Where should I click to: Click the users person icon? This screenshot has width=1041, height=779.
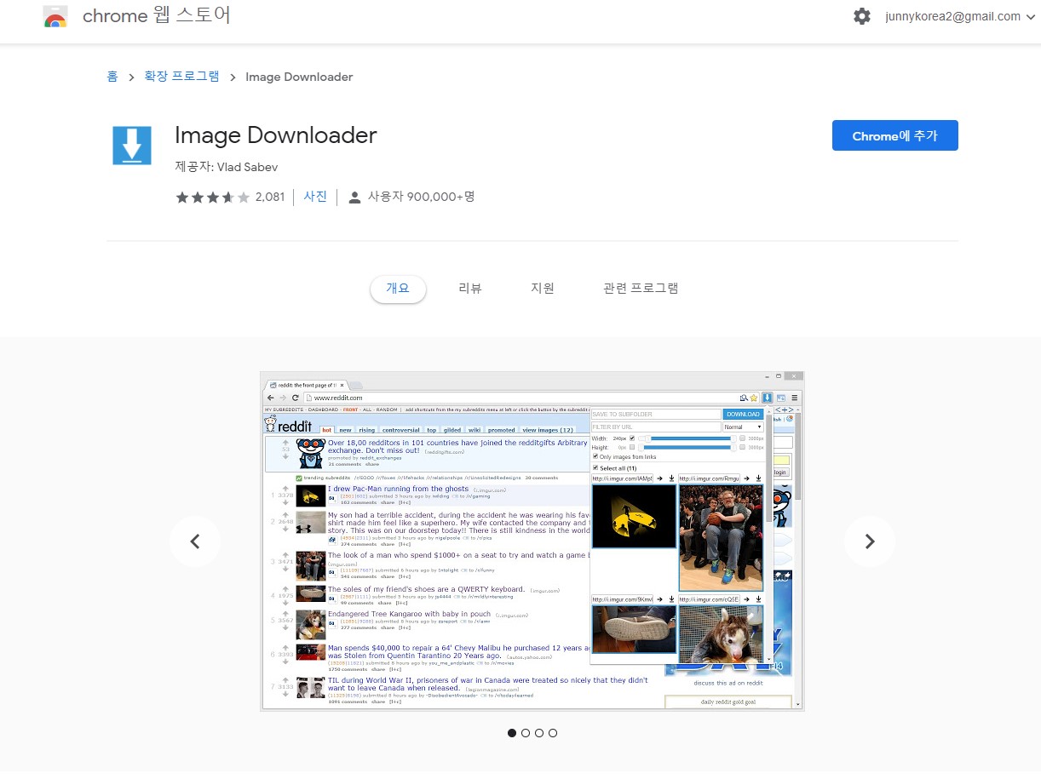tap(355, 198)
